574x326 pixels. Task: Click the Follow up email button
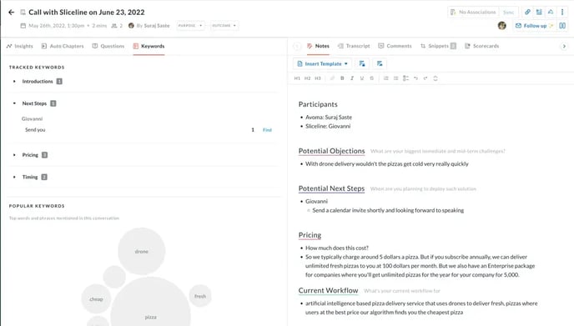click(x=534, y=26)
